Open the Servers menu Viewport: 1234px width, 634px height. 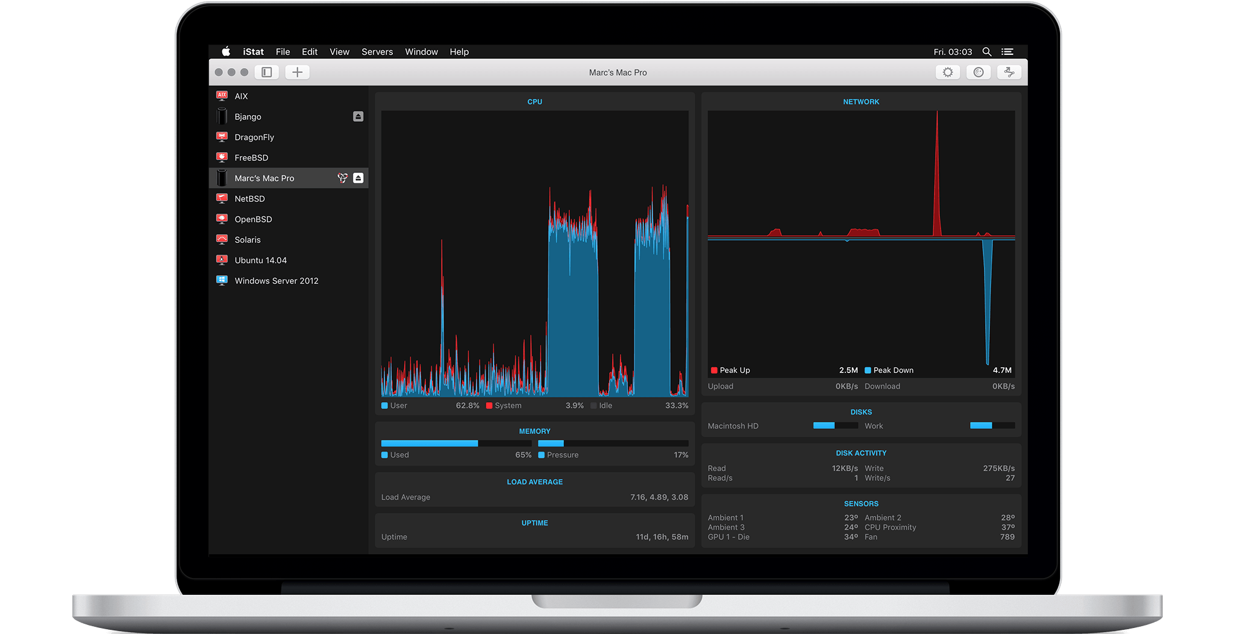tap(377, 52)
